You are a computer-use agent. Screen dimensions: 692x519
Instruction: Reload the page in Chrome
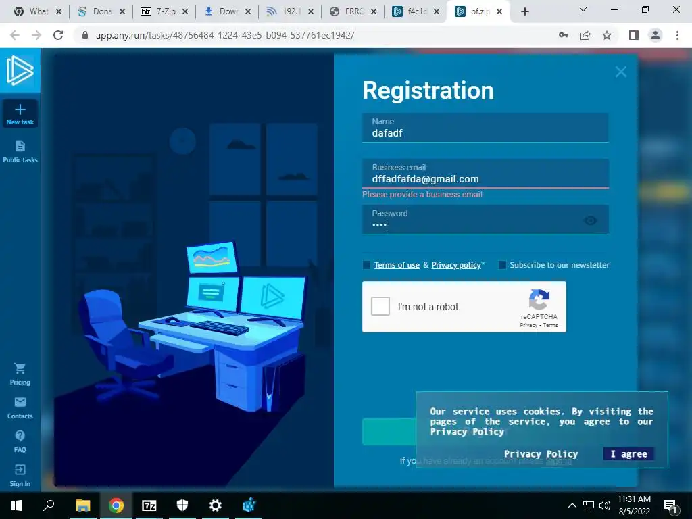coord(58,35)
